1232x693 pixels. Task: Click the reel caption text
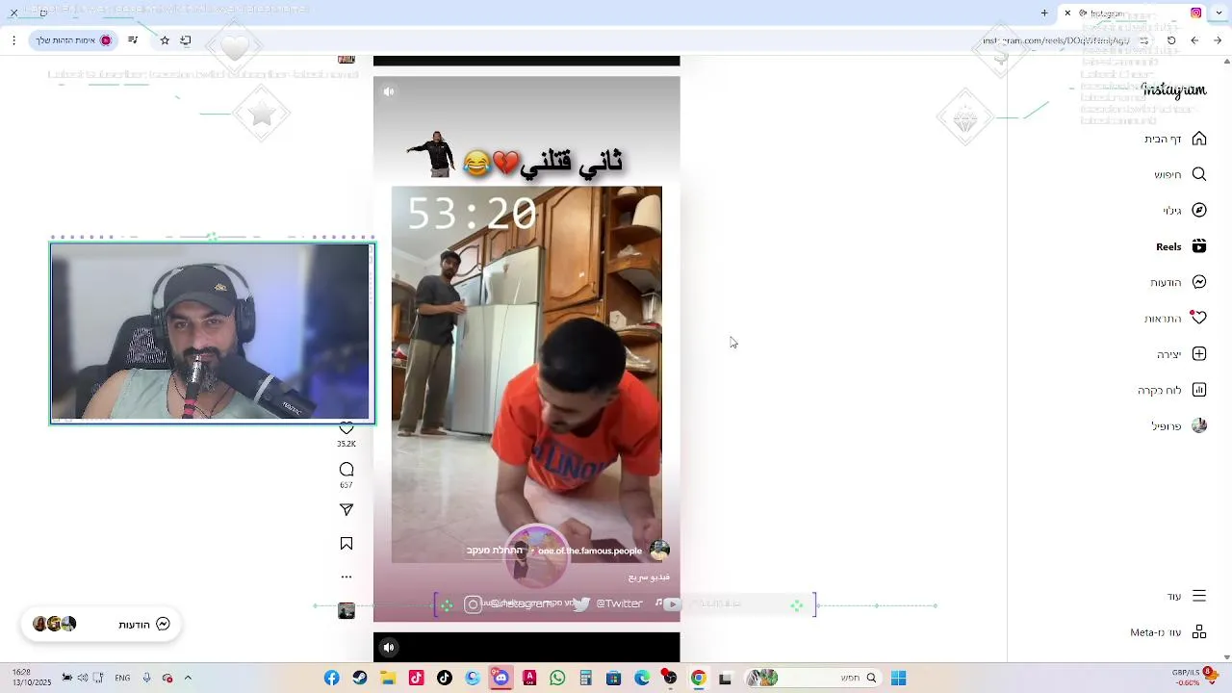click(649, 577)
